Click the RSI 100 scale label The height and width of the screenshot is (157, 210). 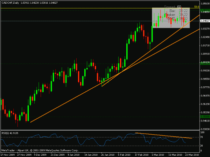202,132
